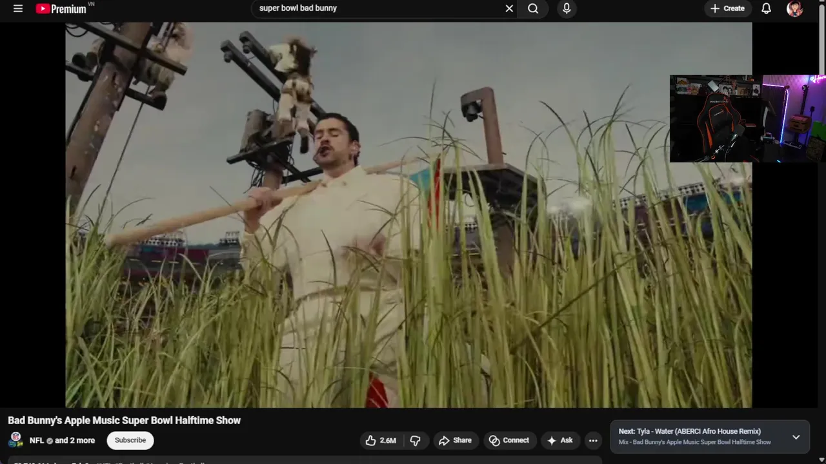Click the 'Next: Tyla - Water' entry
This screenshot has height=464, width=826.
[690, 431]
